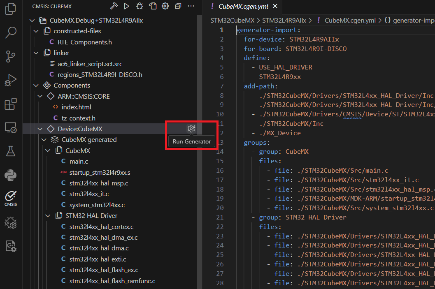This screenshot has height=289, width=435.
Task: Click the file icon next to the bug
Action: (153, 6)
